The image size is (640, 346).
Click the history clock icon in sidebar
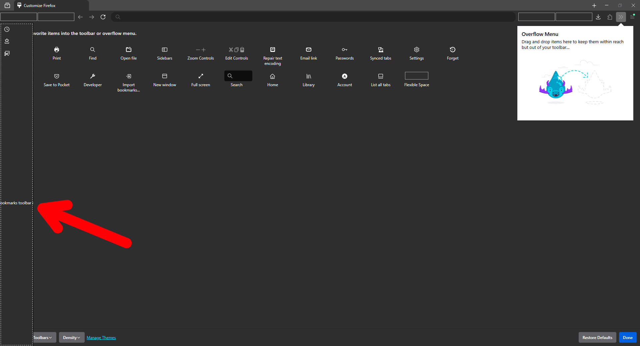(7, 29)
